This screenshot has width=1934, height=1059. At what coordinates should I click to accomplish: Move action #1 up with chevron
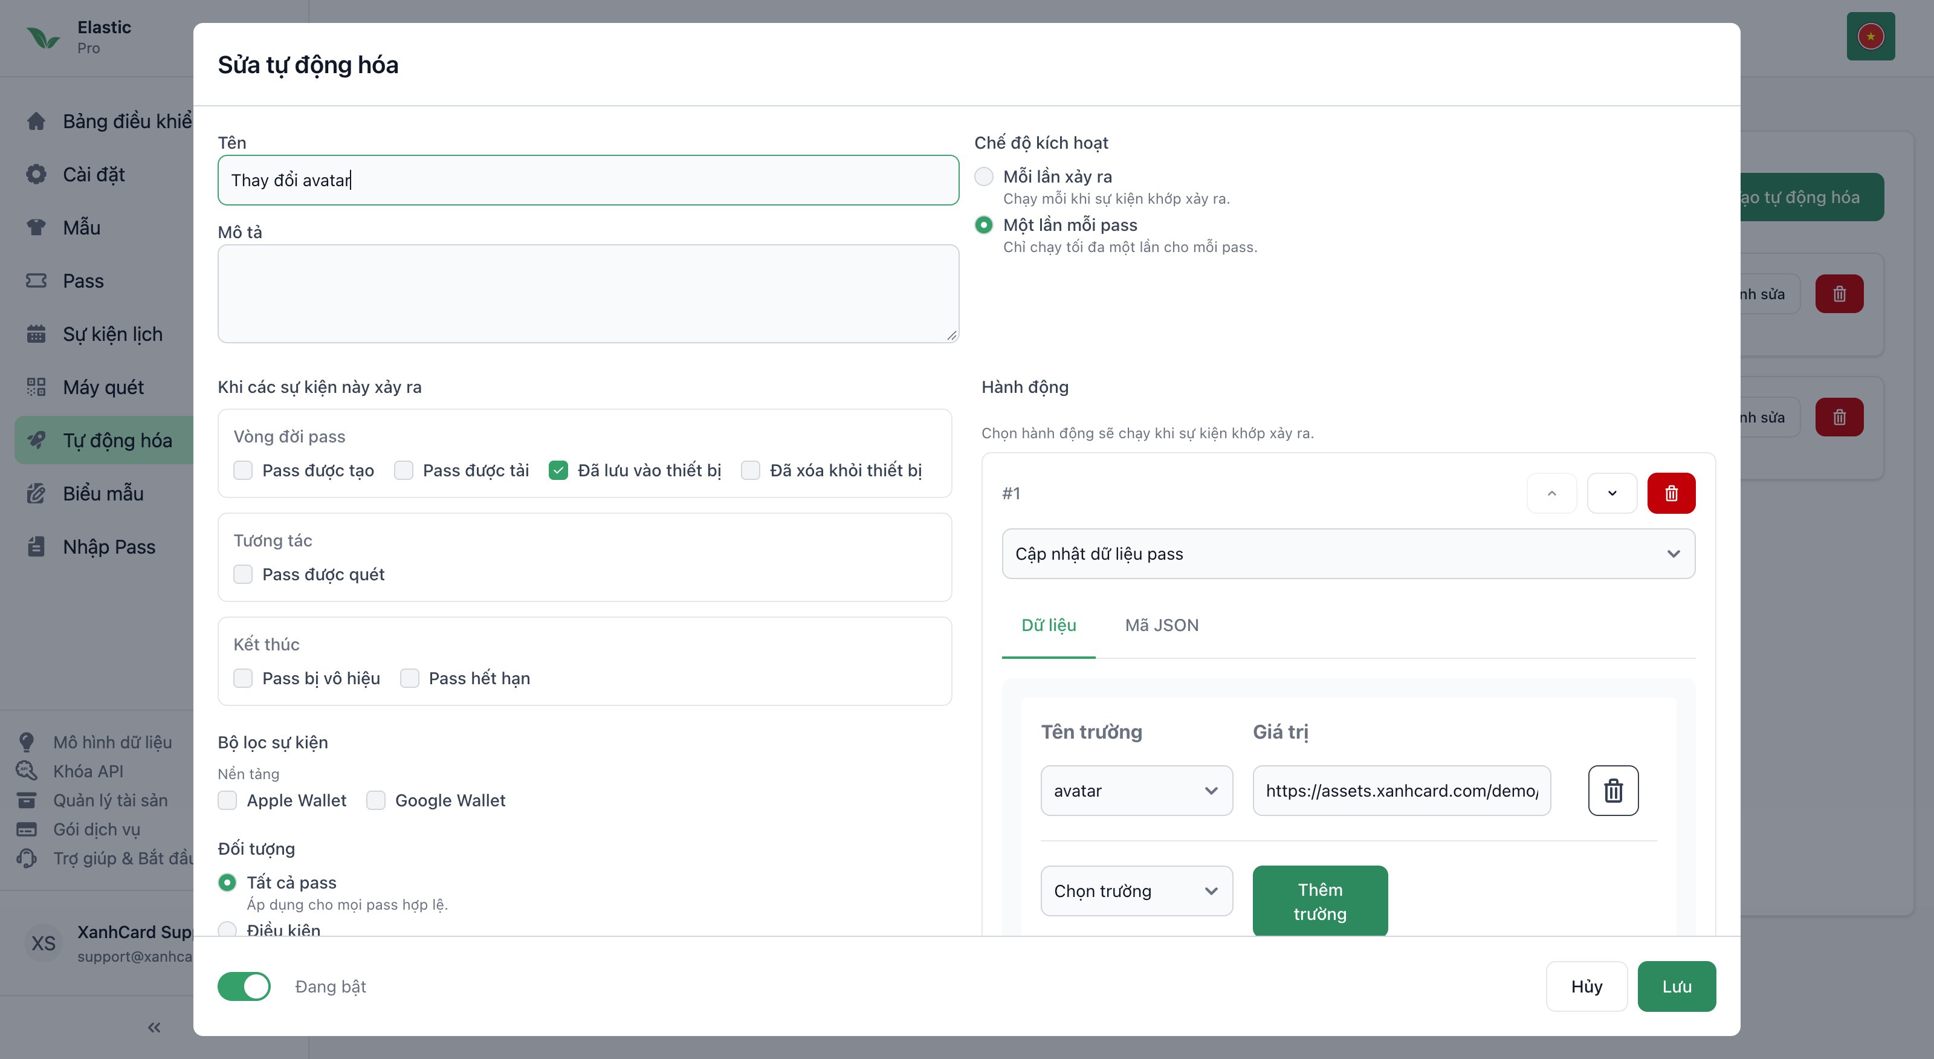[1552, 493]
